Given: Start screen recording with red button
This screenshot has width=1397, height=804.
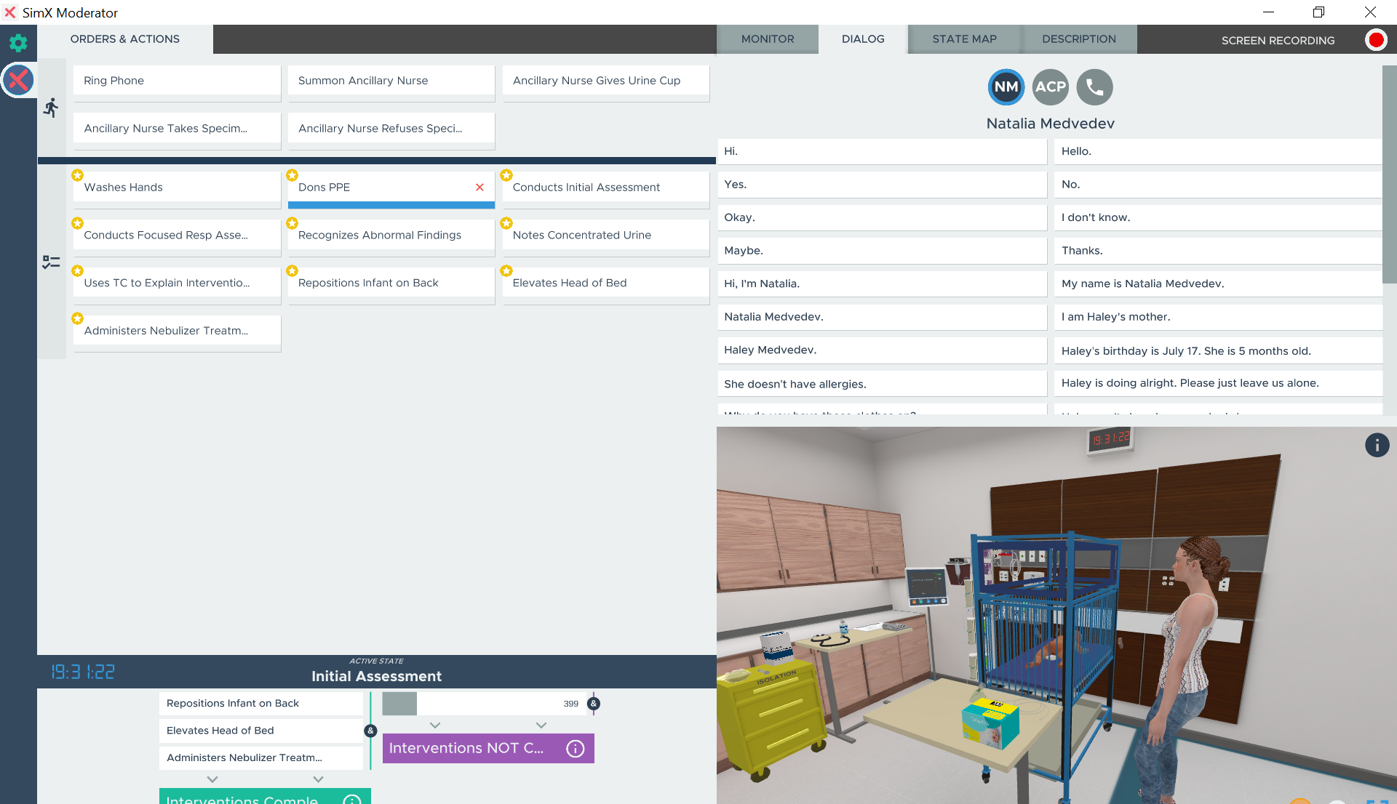Looking at the screenshot, I should [1375, 40].
